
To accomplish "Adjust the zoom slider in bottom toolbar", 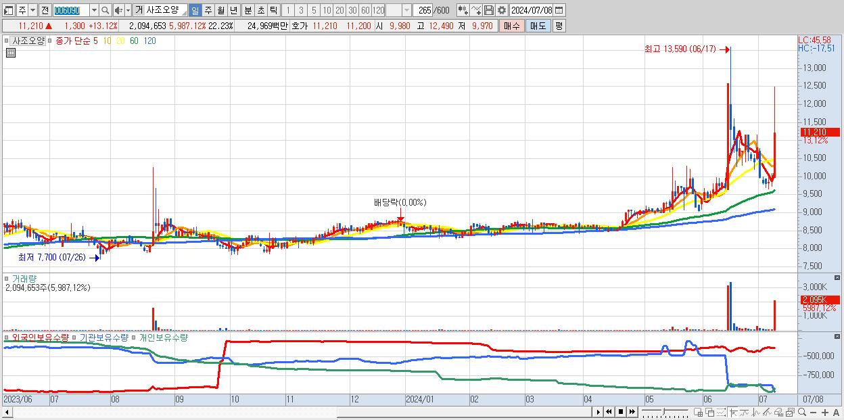I will (x=665, y=412).
